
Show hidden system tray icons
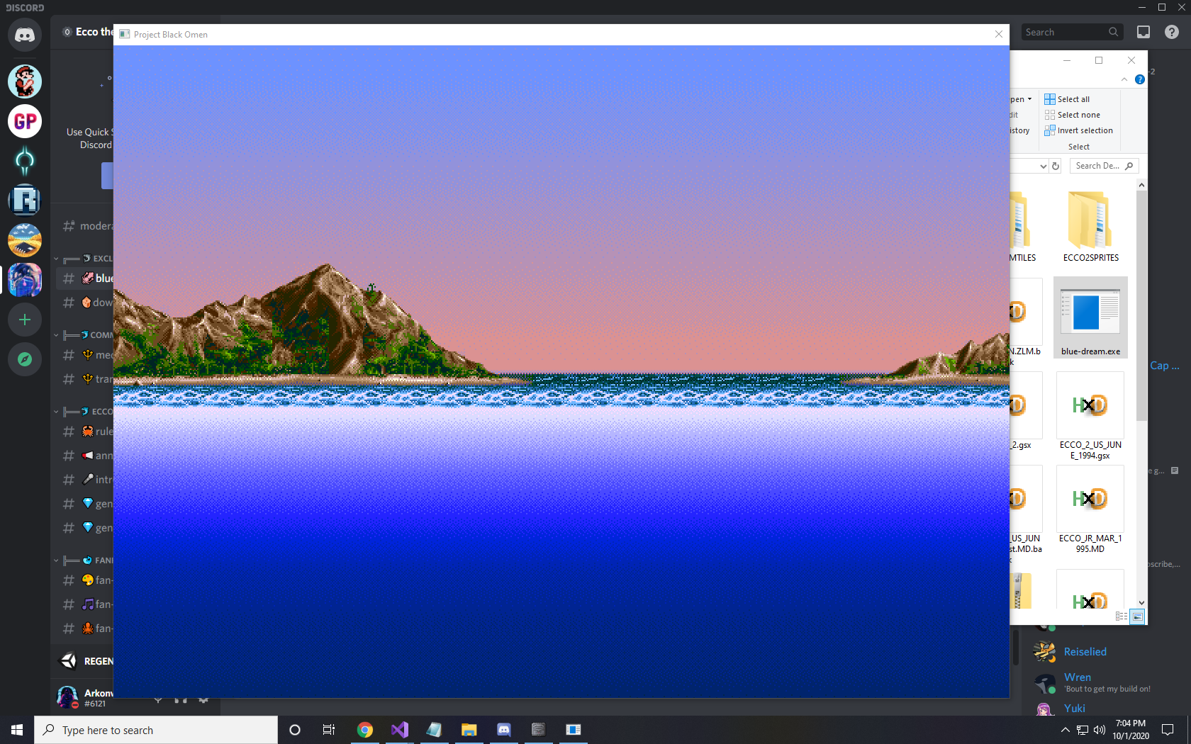[1065, 730]
